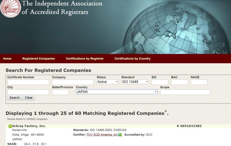231x146 pixels.
Task: Focus the Scope input field
Action: [x=185, y=92]
